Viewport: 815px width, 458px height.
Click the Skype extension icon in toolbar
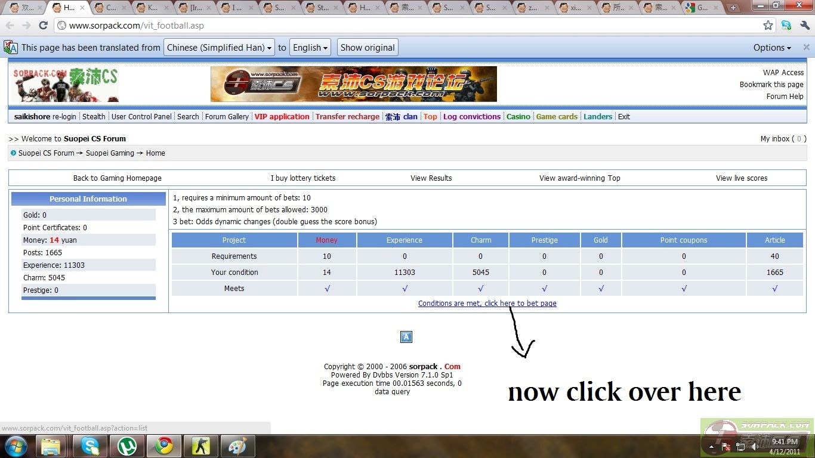tap(786, 26)
